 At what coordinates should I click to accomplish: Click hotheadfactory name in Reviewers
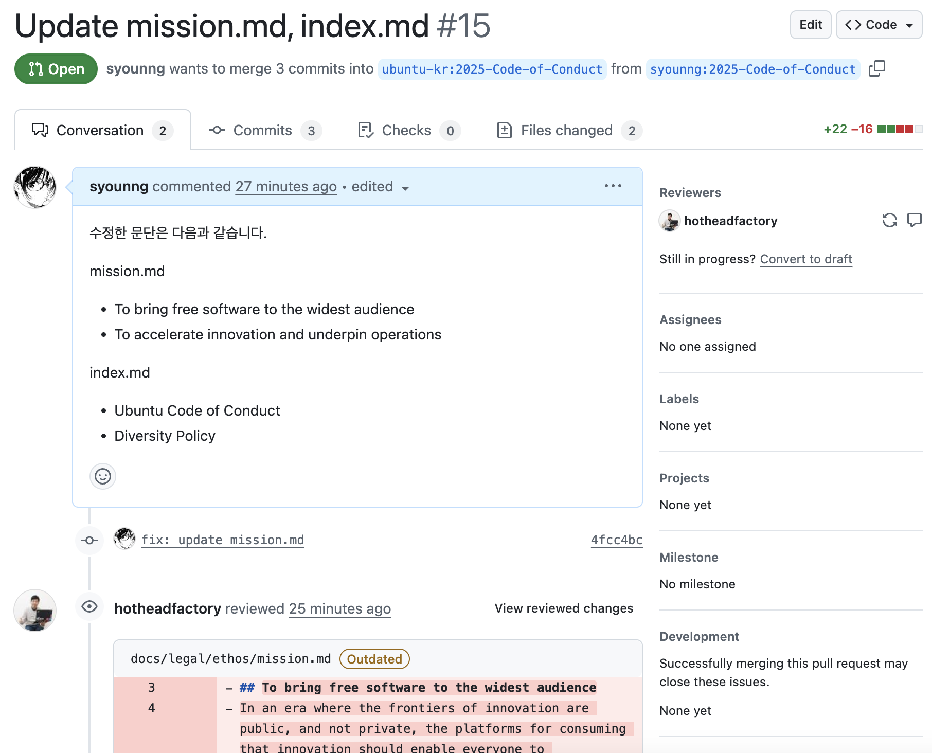[x=730, y=221]
